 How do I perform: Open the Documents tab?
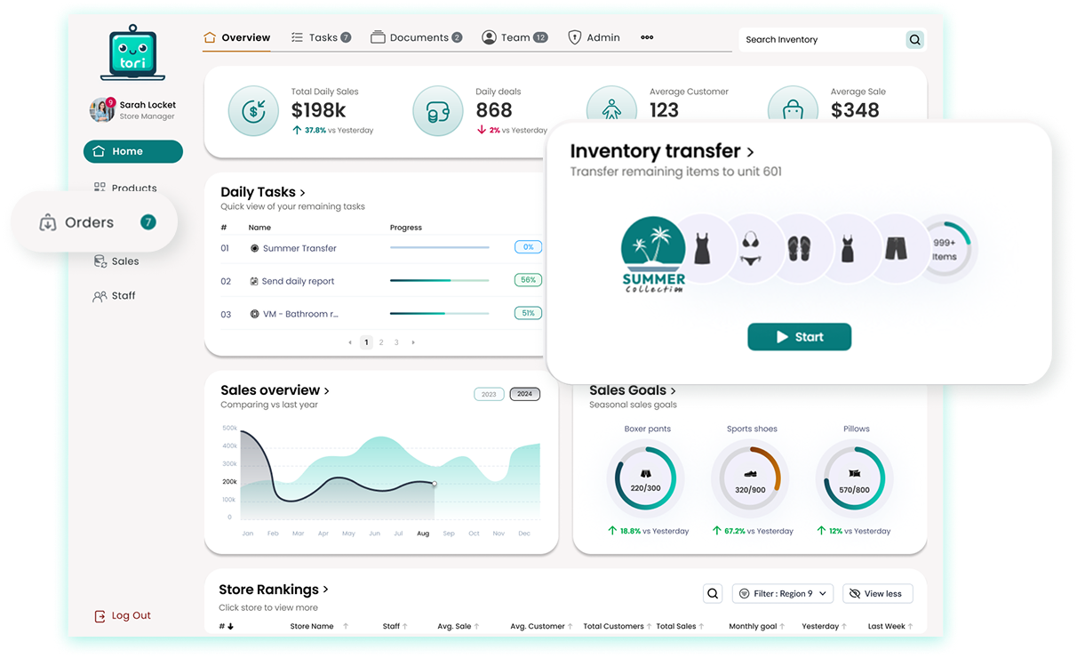pyautogui.click(x=417, y=38)
